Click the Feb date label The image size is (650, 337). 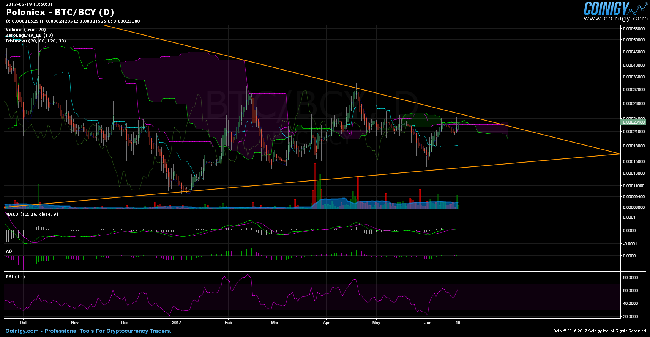pyautogui.click(x=228, y=323)
